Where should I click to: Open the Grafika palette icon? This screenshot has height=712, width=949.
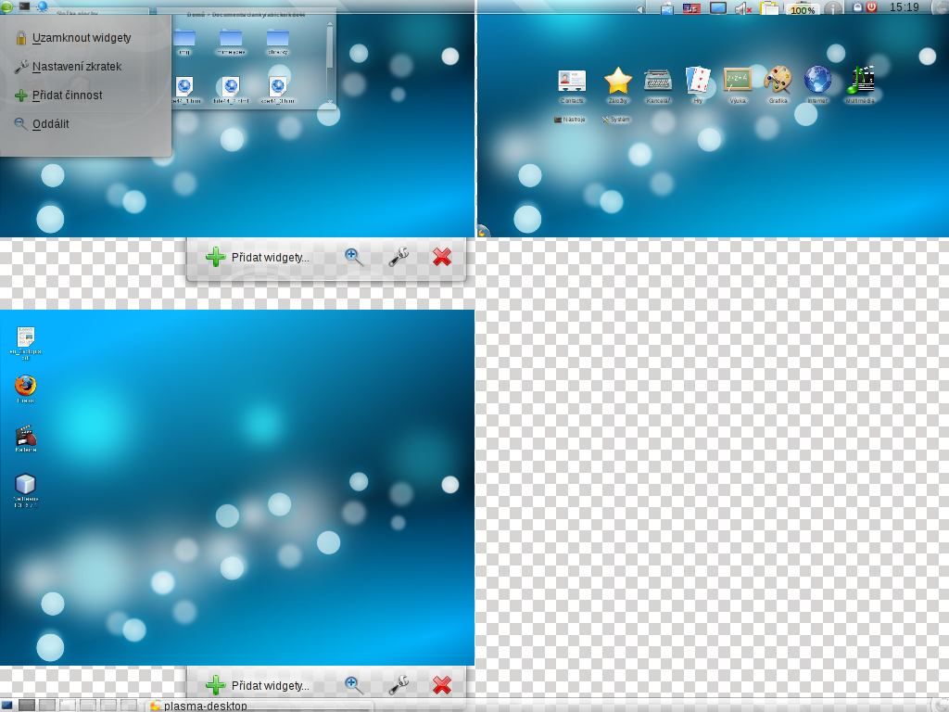point(778,81)
